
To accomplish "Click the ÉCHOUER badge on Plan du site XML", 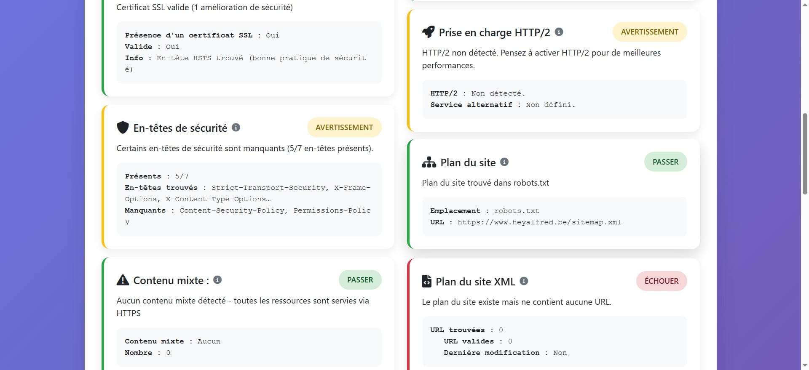I will click(661, 281).
